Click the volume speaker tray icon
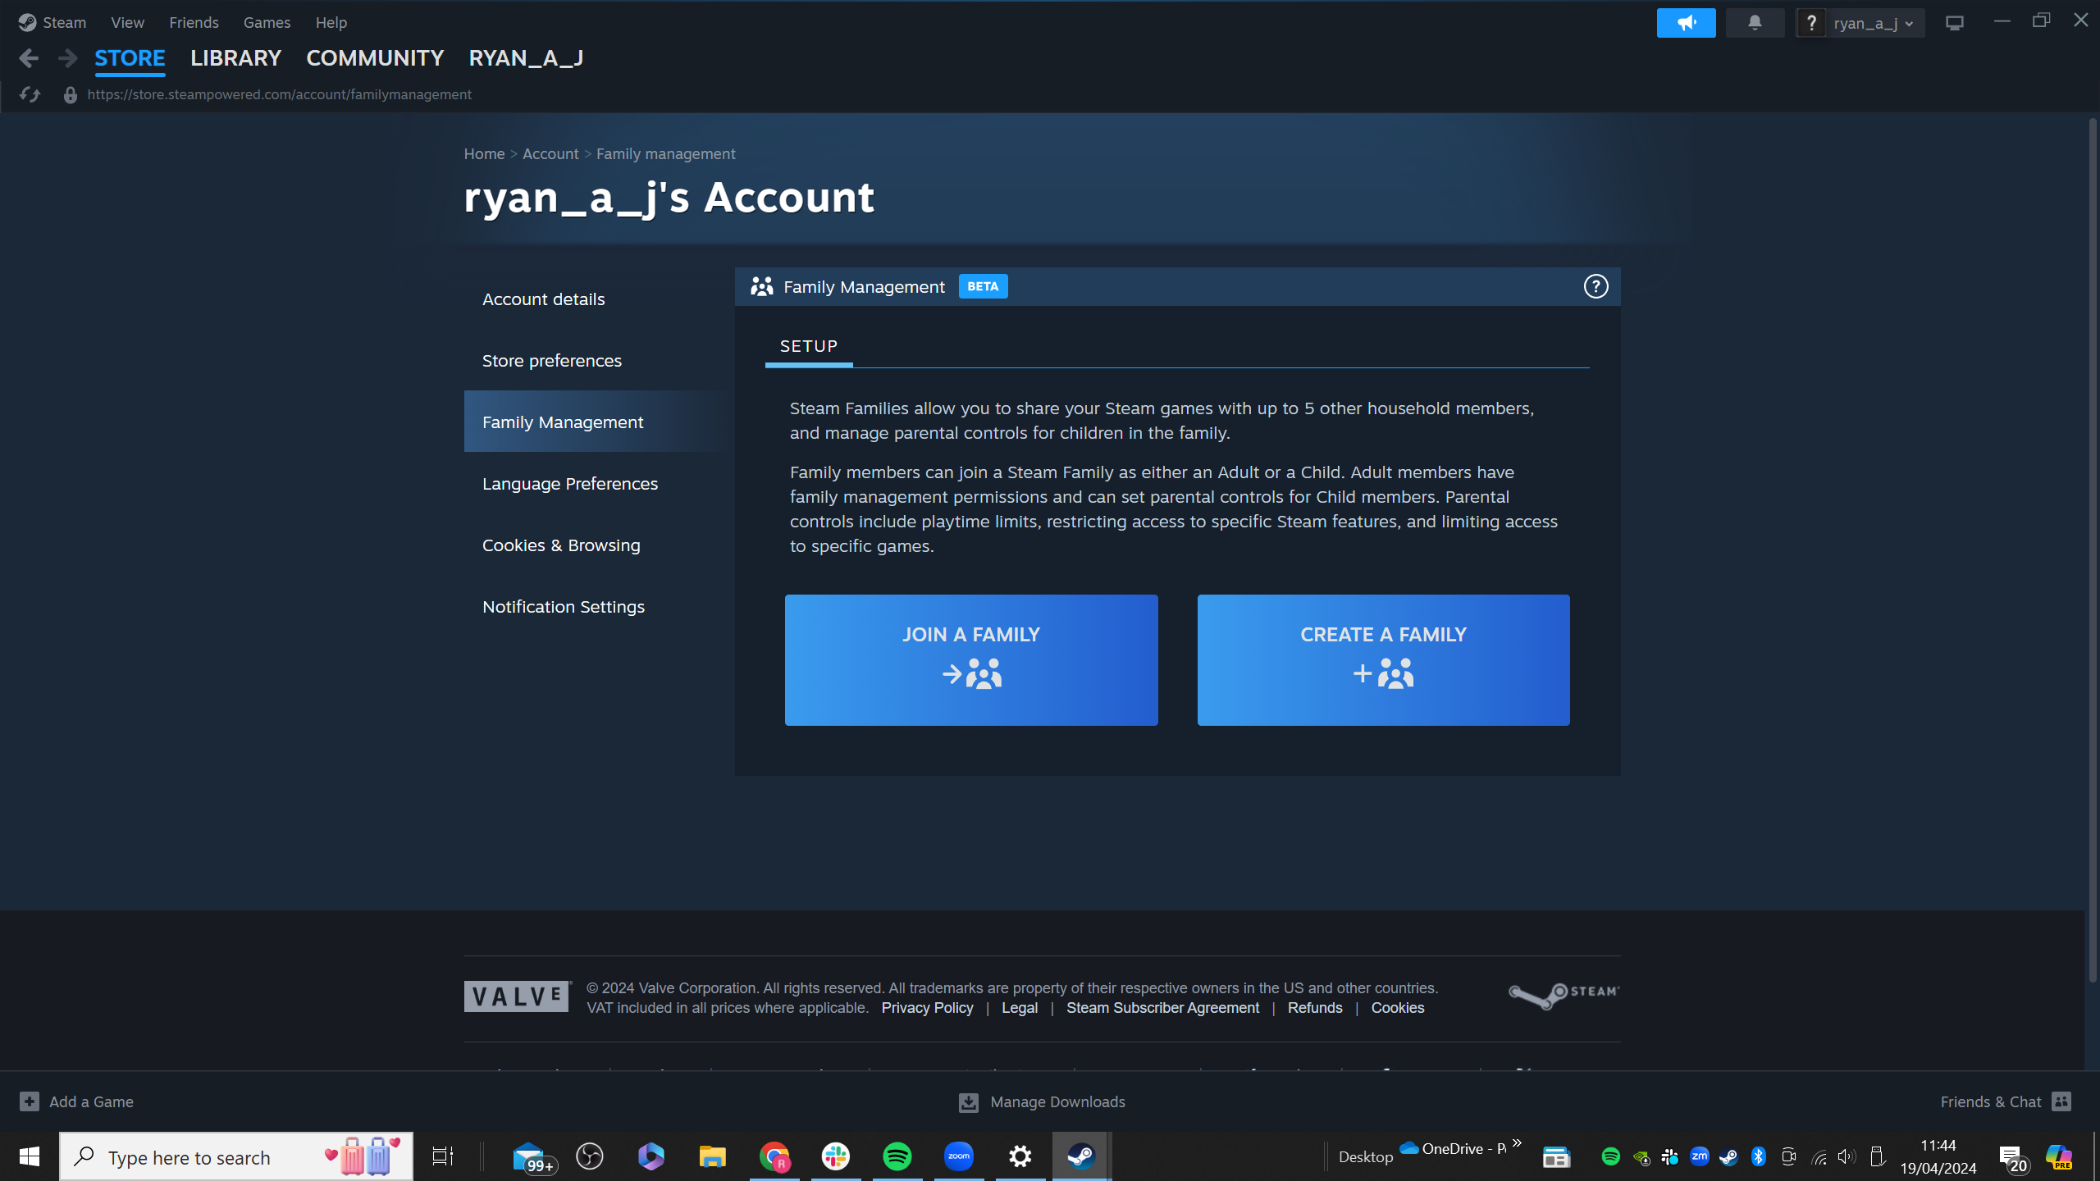The height and width of the screenshot is (1181, 2100). coord(1847,1156)
